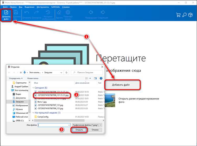Open the SoftOrbits menu

coord(55,7)
